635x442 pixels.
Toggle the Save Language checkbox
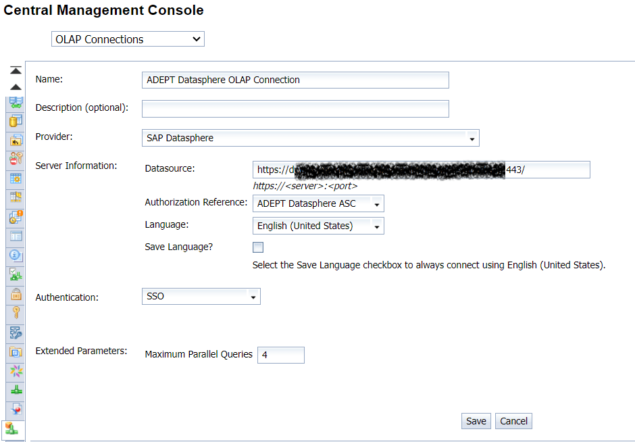[258, 247]
